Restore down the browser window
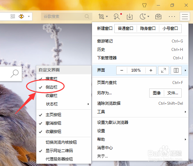This screenshot has width=193, height=166. (x=172, y=5)
